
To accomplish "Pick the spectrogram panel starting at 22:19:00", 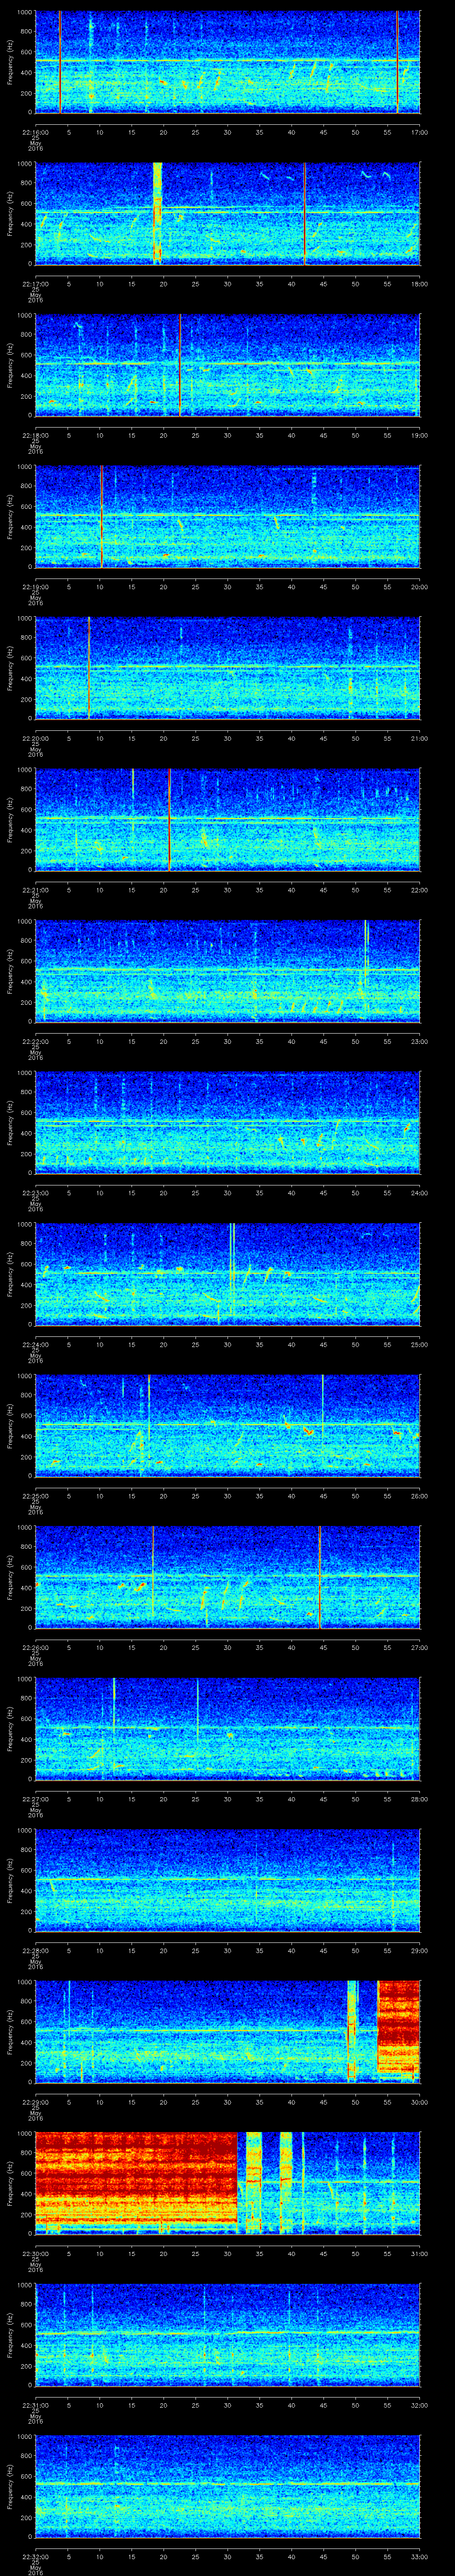I will click(227, 516).
